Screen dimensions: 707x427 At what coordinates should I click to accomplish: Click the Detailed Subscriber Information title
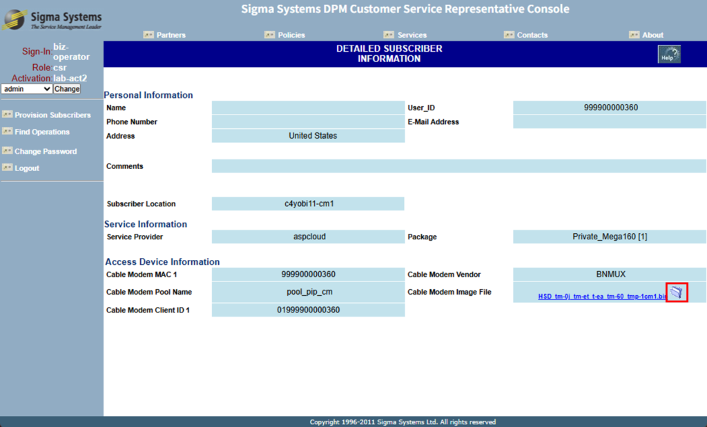tap(389, 54)
